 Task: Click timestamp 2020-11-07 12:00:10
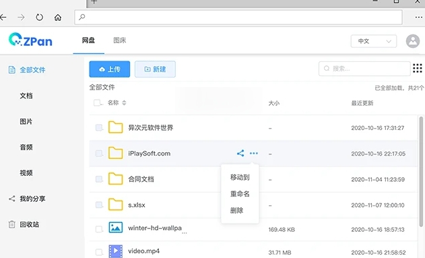point(378,205)
